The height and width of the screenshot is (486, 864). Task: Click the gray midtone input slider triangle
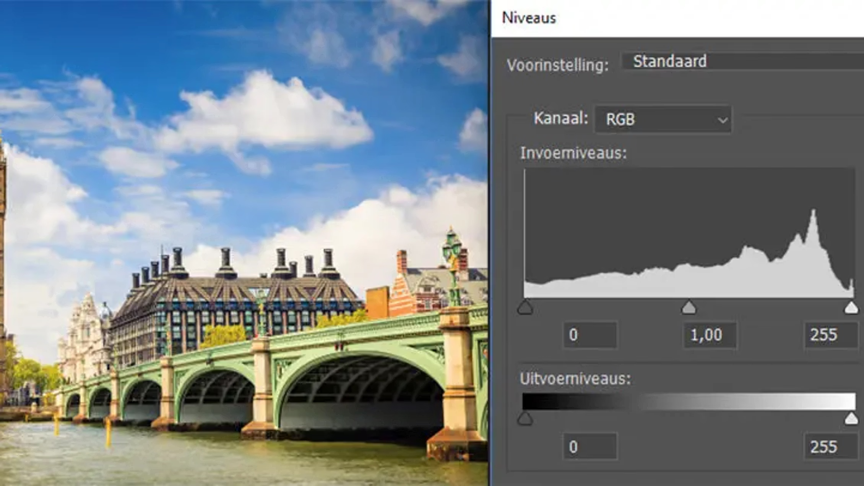tap(689, 308)
